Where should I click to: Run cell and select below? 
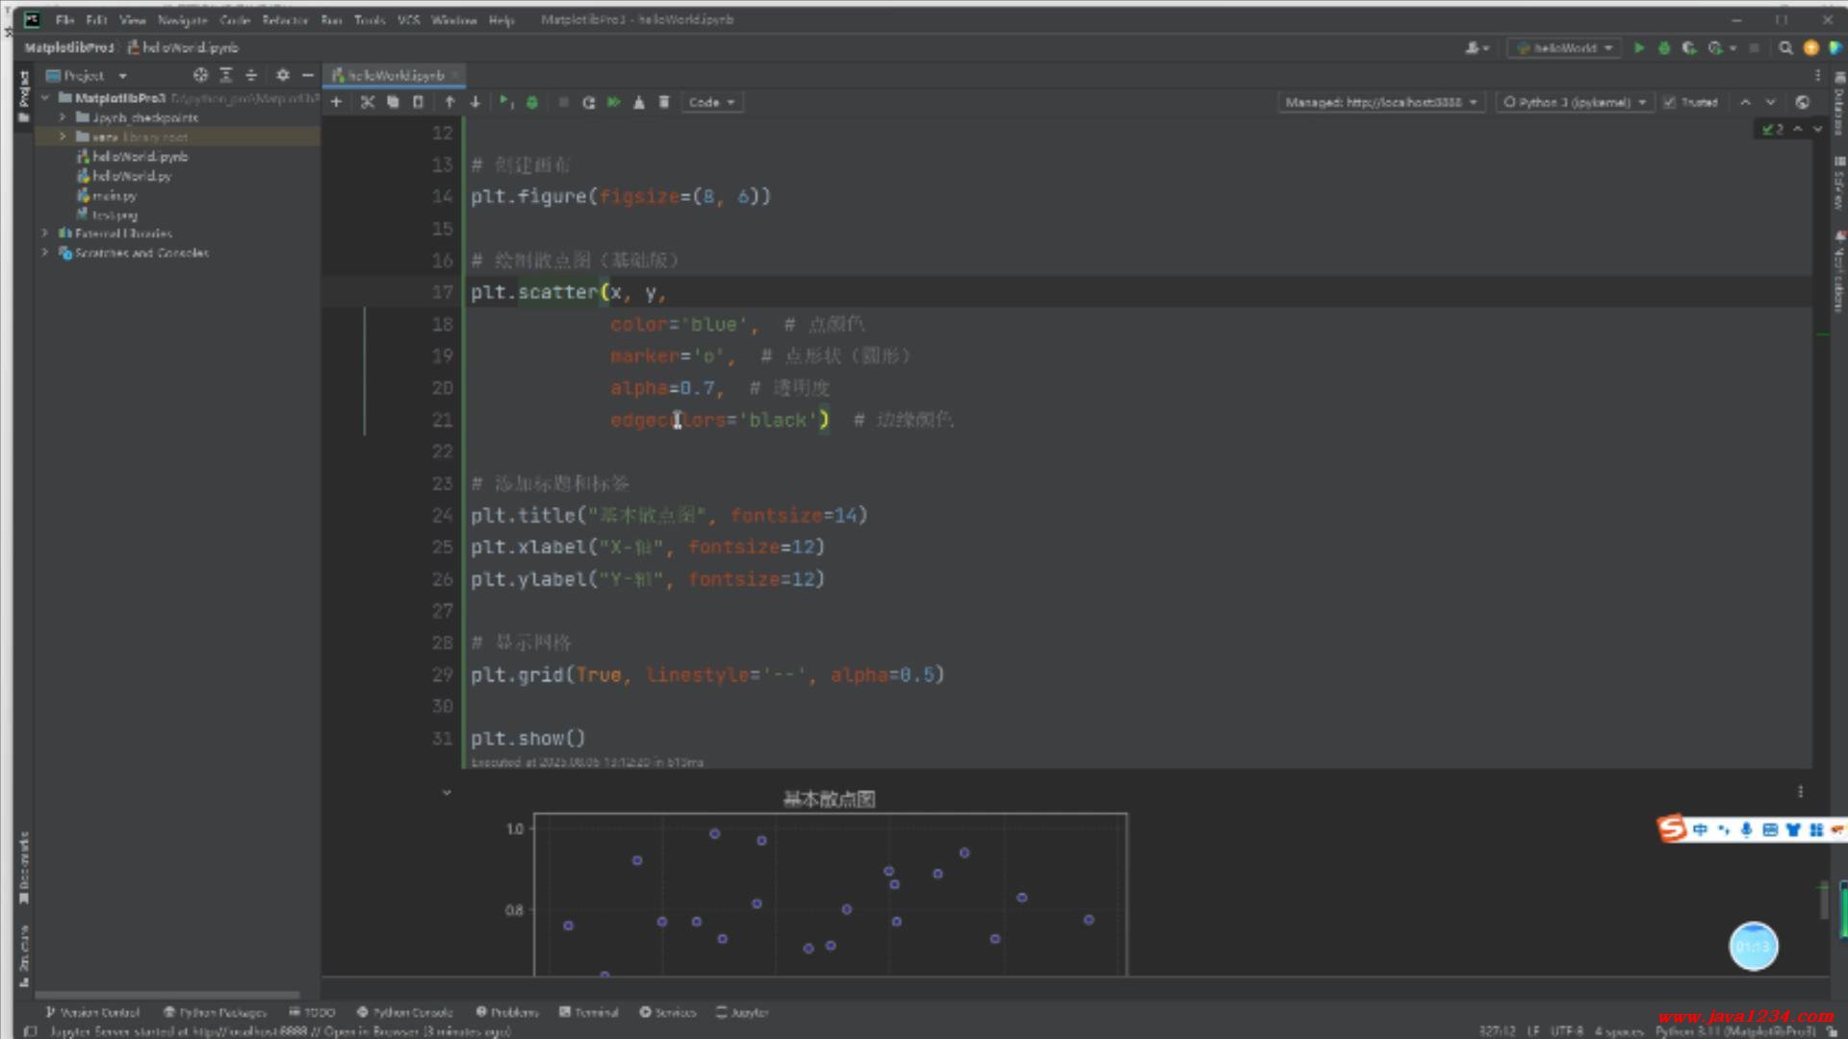click(x=505, y=102)
